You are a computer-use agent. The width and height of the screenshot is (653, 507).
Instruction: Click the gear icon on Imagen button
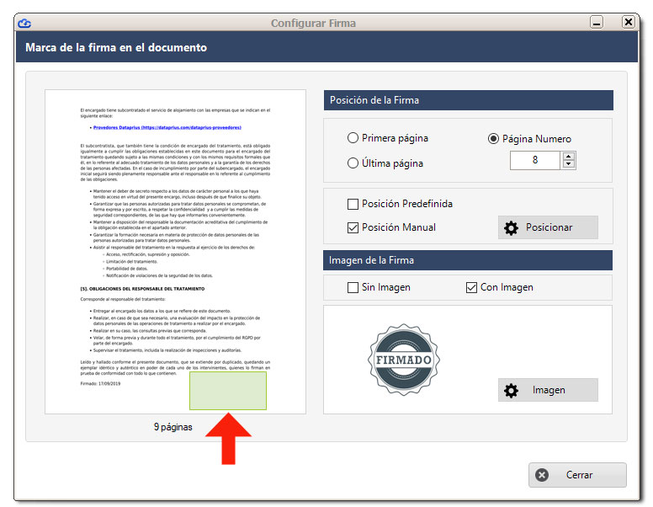pyautogui.click(x=511, y=390)
